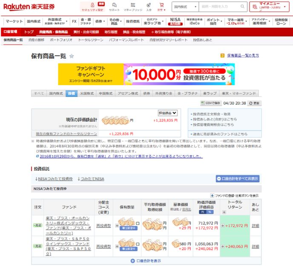This screenshot has width=293, height=266.
Task: Open the マイメニュー dropdown
Action: click(x=269, y=7)
